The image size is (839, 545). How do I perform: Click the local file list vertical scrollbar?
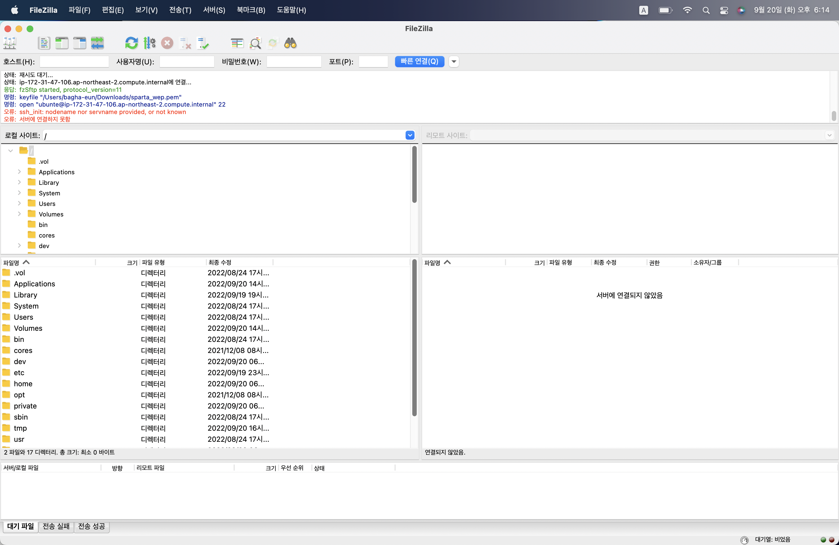click(x=415, y=337)
